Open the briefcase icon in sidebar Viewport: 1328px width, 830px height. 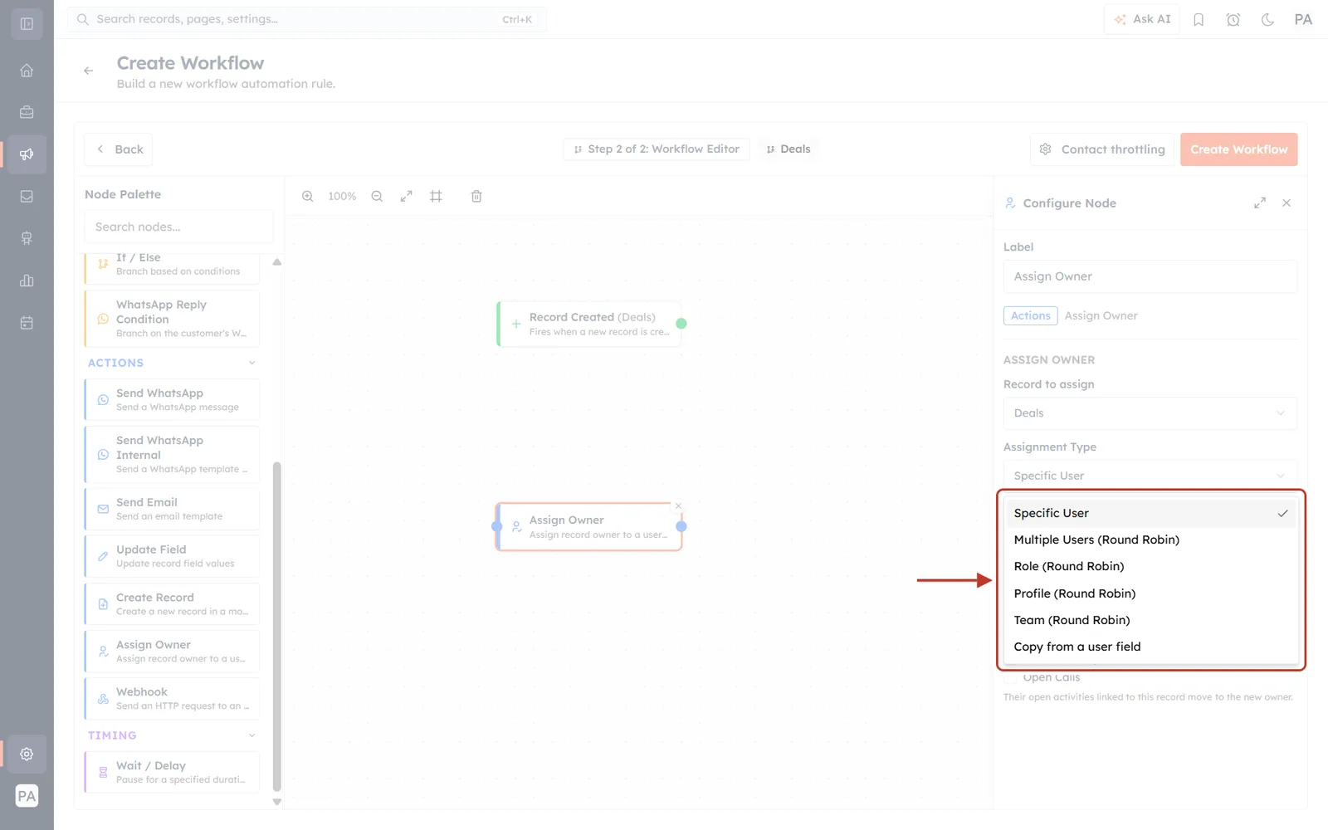pyautogui.click(x=27, y=112)
